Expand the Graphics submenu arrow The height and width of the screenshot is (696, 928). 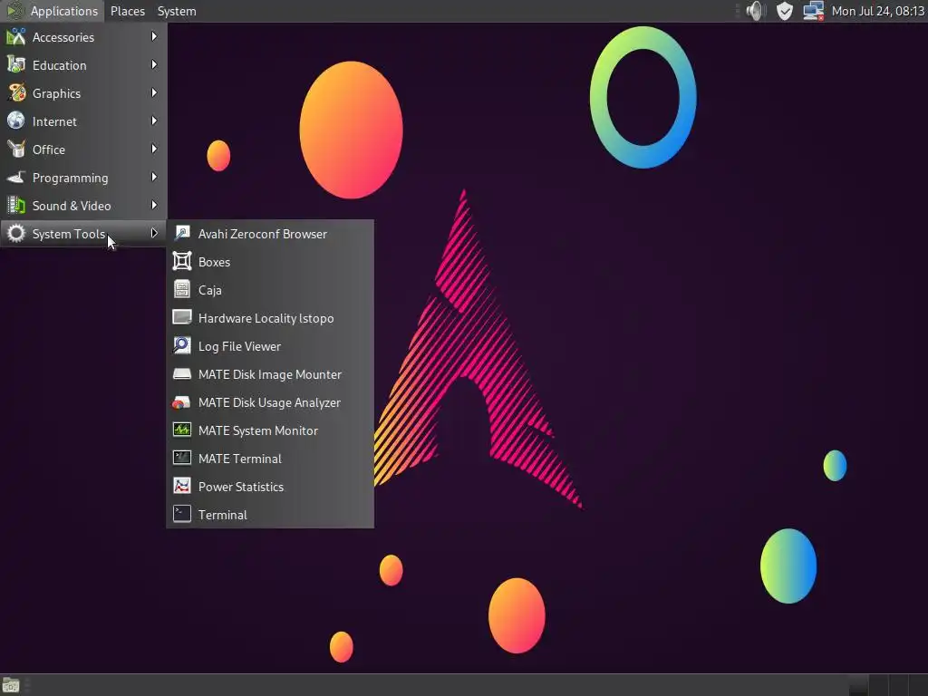(x=154, y=93)
